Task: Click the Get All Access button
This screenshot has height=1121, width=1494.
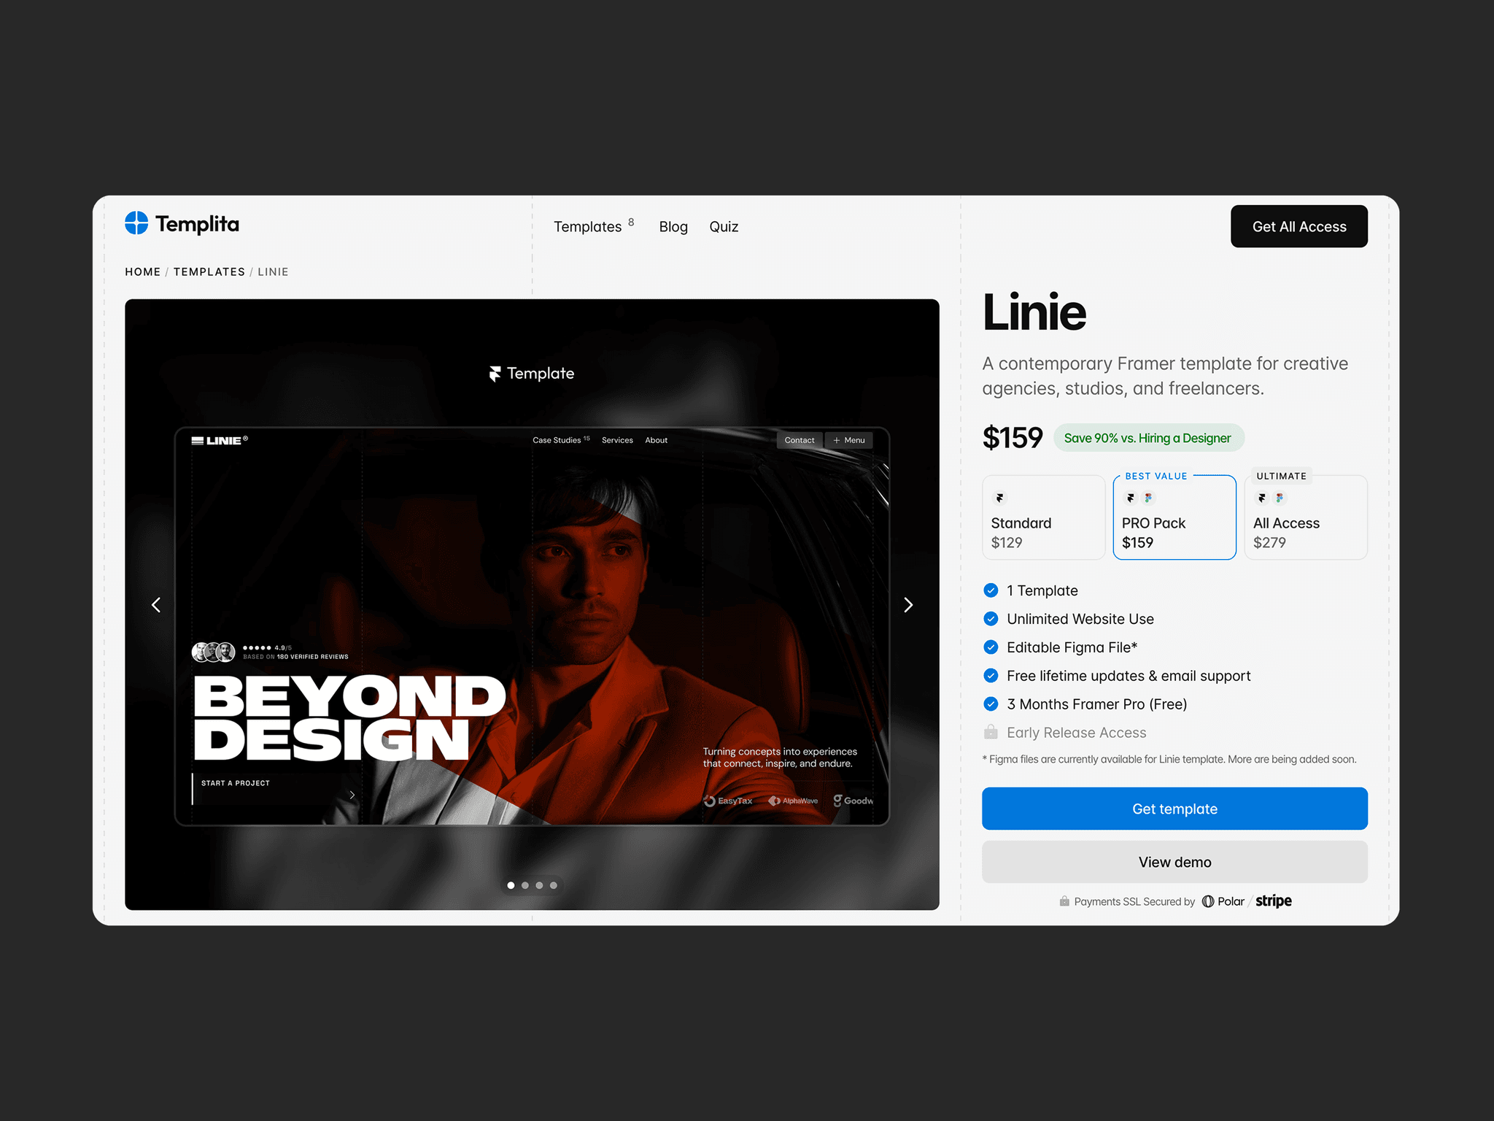Action: (1299, 226)
